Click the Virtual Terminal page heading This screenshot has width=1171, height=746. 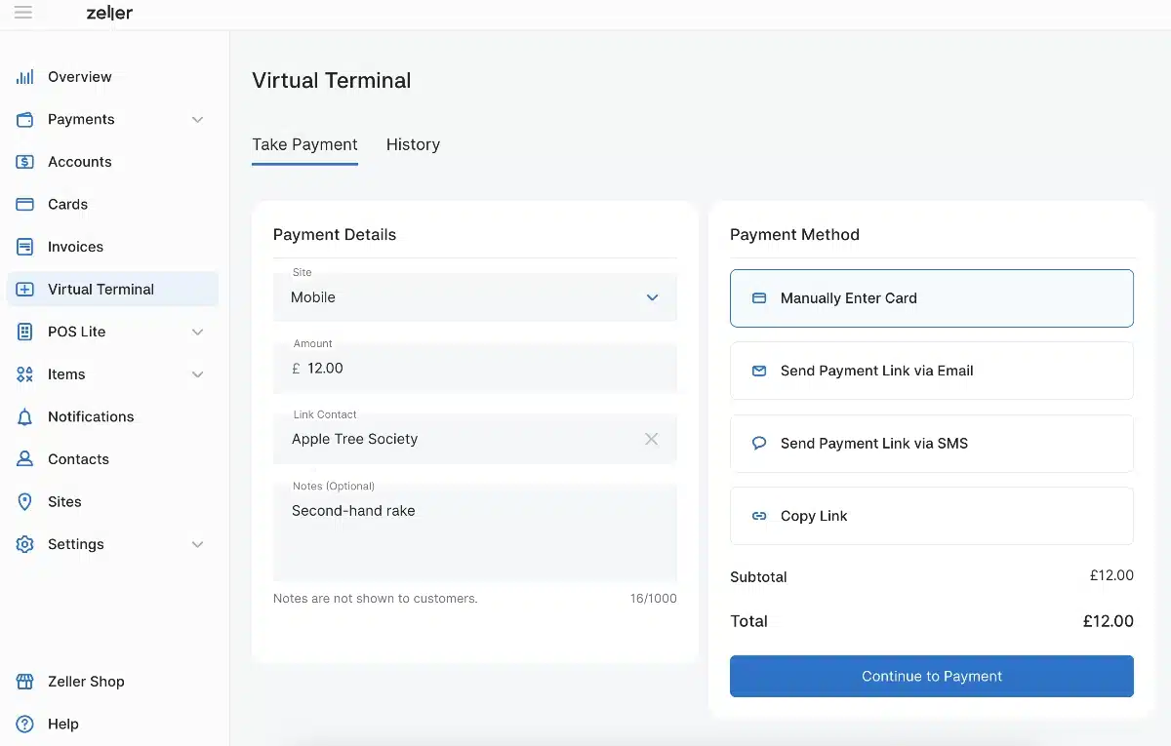(x=332, y=81)
